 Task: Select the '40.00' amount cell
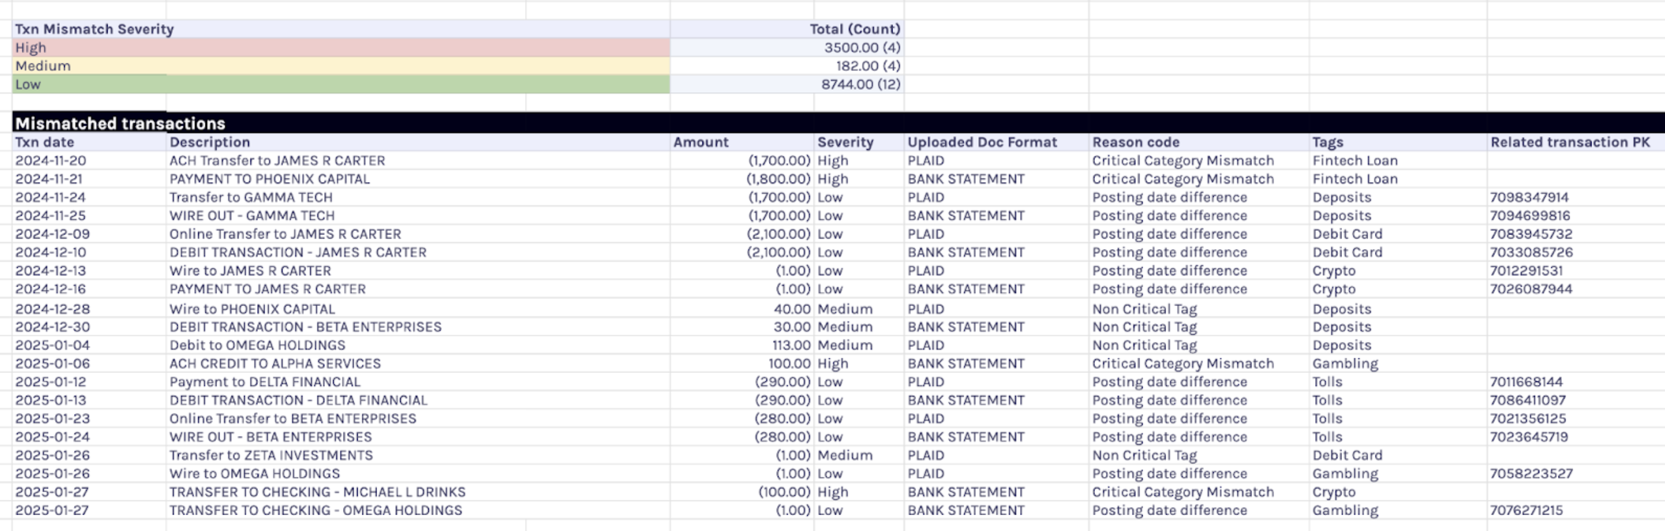tap(742, 309)
